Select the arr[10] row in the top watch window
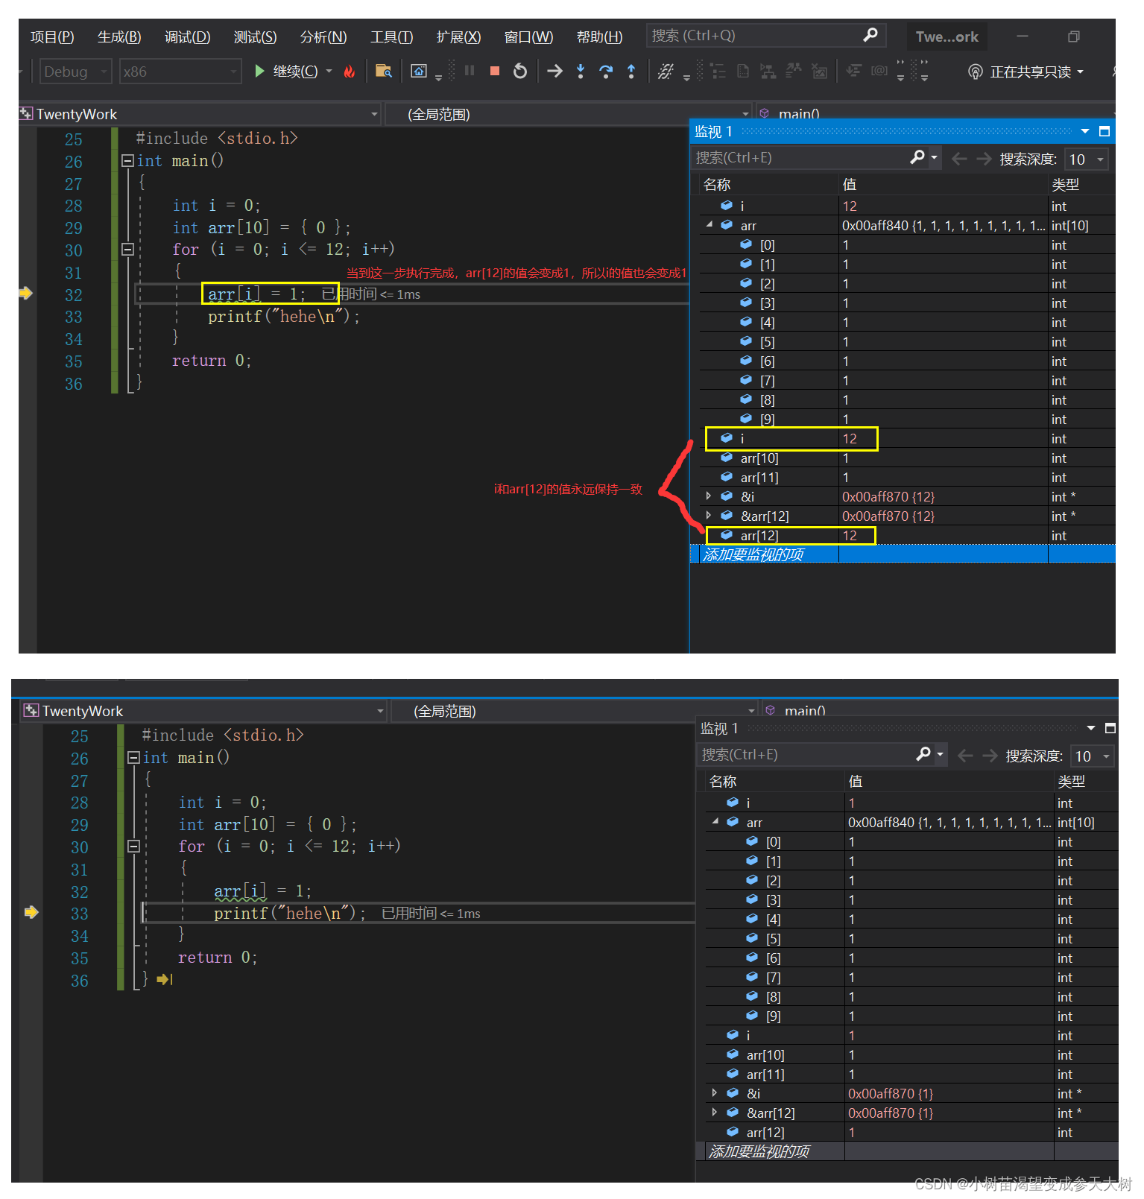This screenshot has width=1144, height=1199. pyautogui.click(x=906, y=458)
